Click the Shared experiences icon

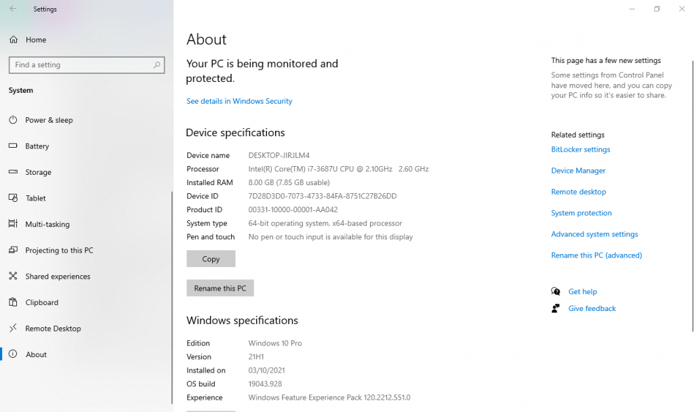click(13, 276)
